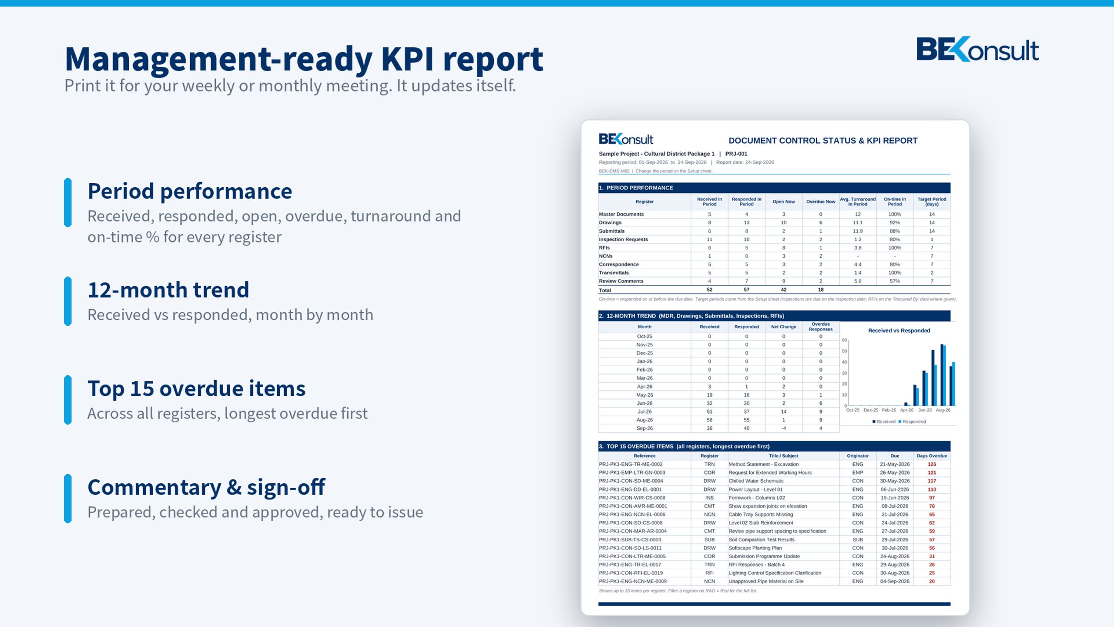This screenshot has height=627, width=1114.
Task: Click the BEKonsult logo inside the report
Action: (x=626, y=139)
